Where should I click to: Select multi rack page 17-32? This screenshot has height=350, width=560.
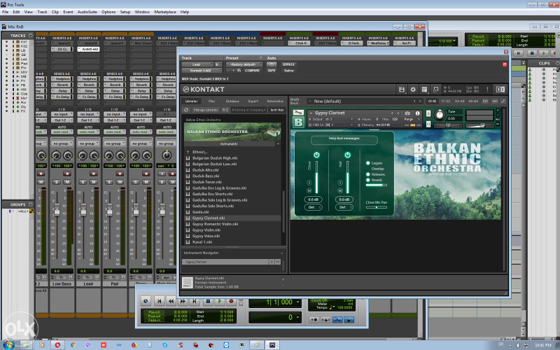[445, 101]
